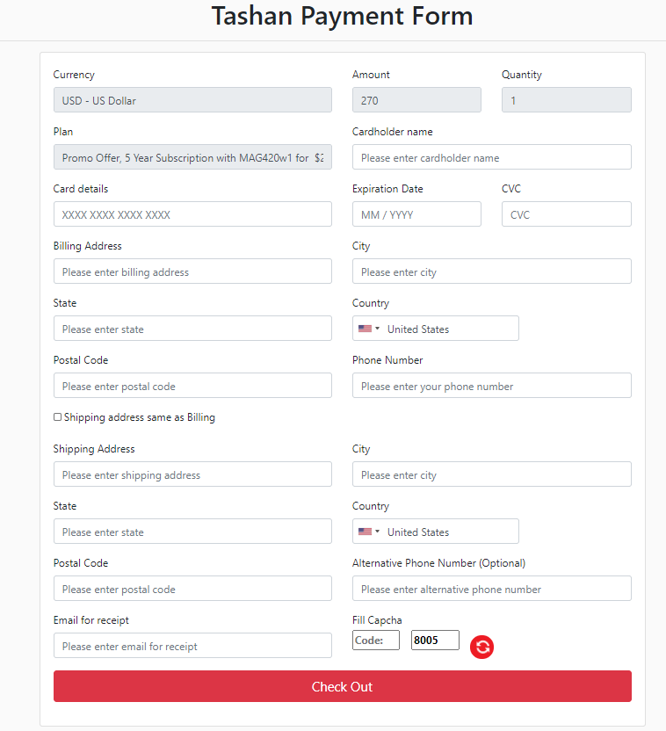Click the Plan label
666x731 pixels.
click(63, 132)
